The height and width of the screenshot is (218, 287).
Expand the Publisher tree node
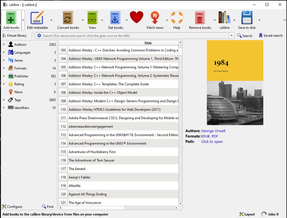(x=4, y=76)
